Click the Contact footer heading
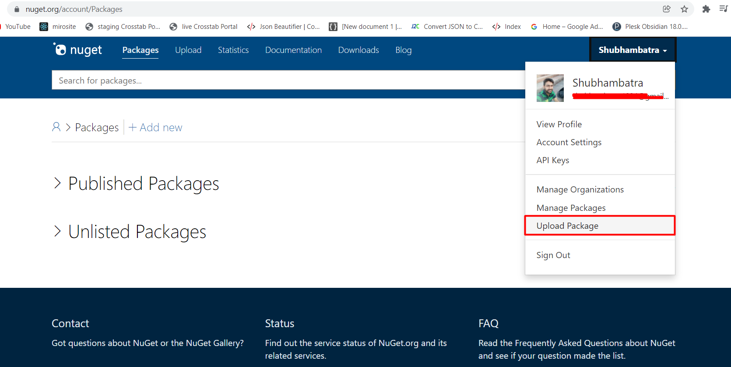Viewport: 731px width, 367px height. coord(70,323)
